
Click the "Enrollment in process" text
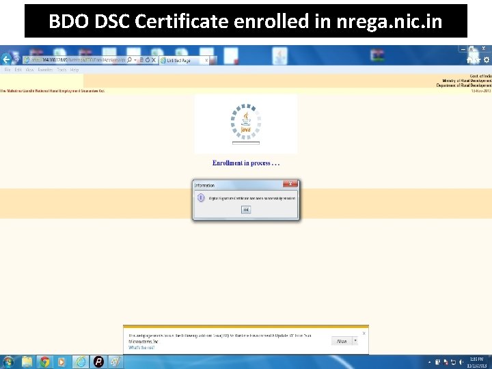246,163
